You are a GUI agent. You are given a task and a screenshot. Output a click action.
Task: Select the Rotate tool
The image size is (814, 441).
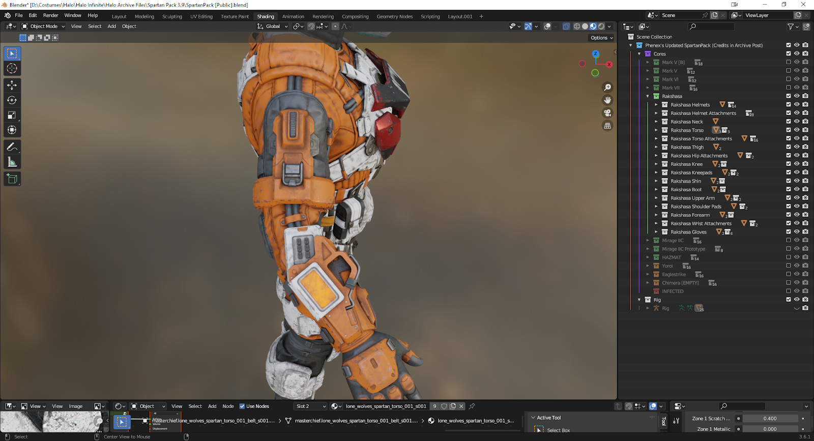[x=12, y=100]
